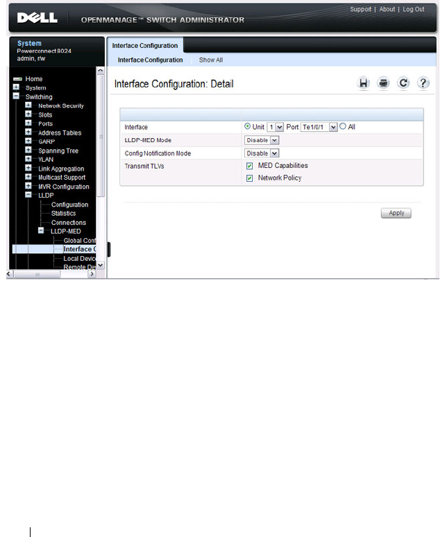This screenshot has width=445, height=537.
Task: Open the About link
Action: [387, 9]
